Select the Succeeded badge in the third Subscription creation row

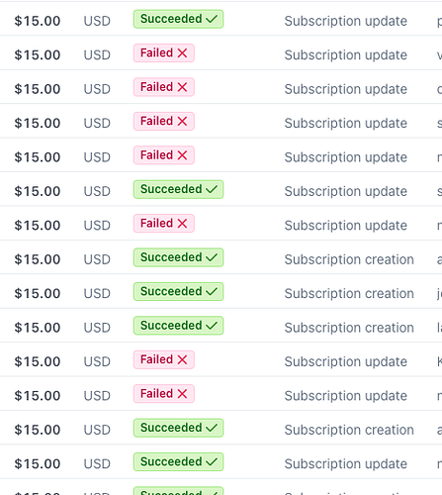coord(178,326)
